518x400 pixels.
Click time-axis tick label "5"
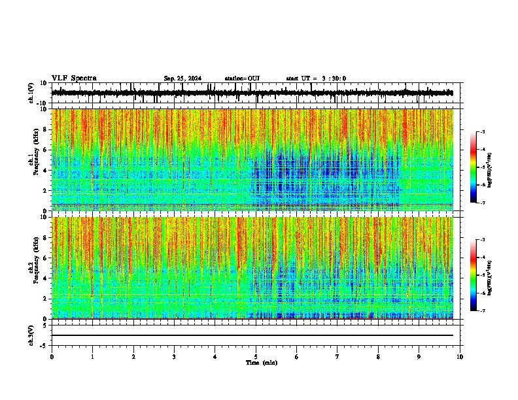pyautogui.click(x=256, y=357)
